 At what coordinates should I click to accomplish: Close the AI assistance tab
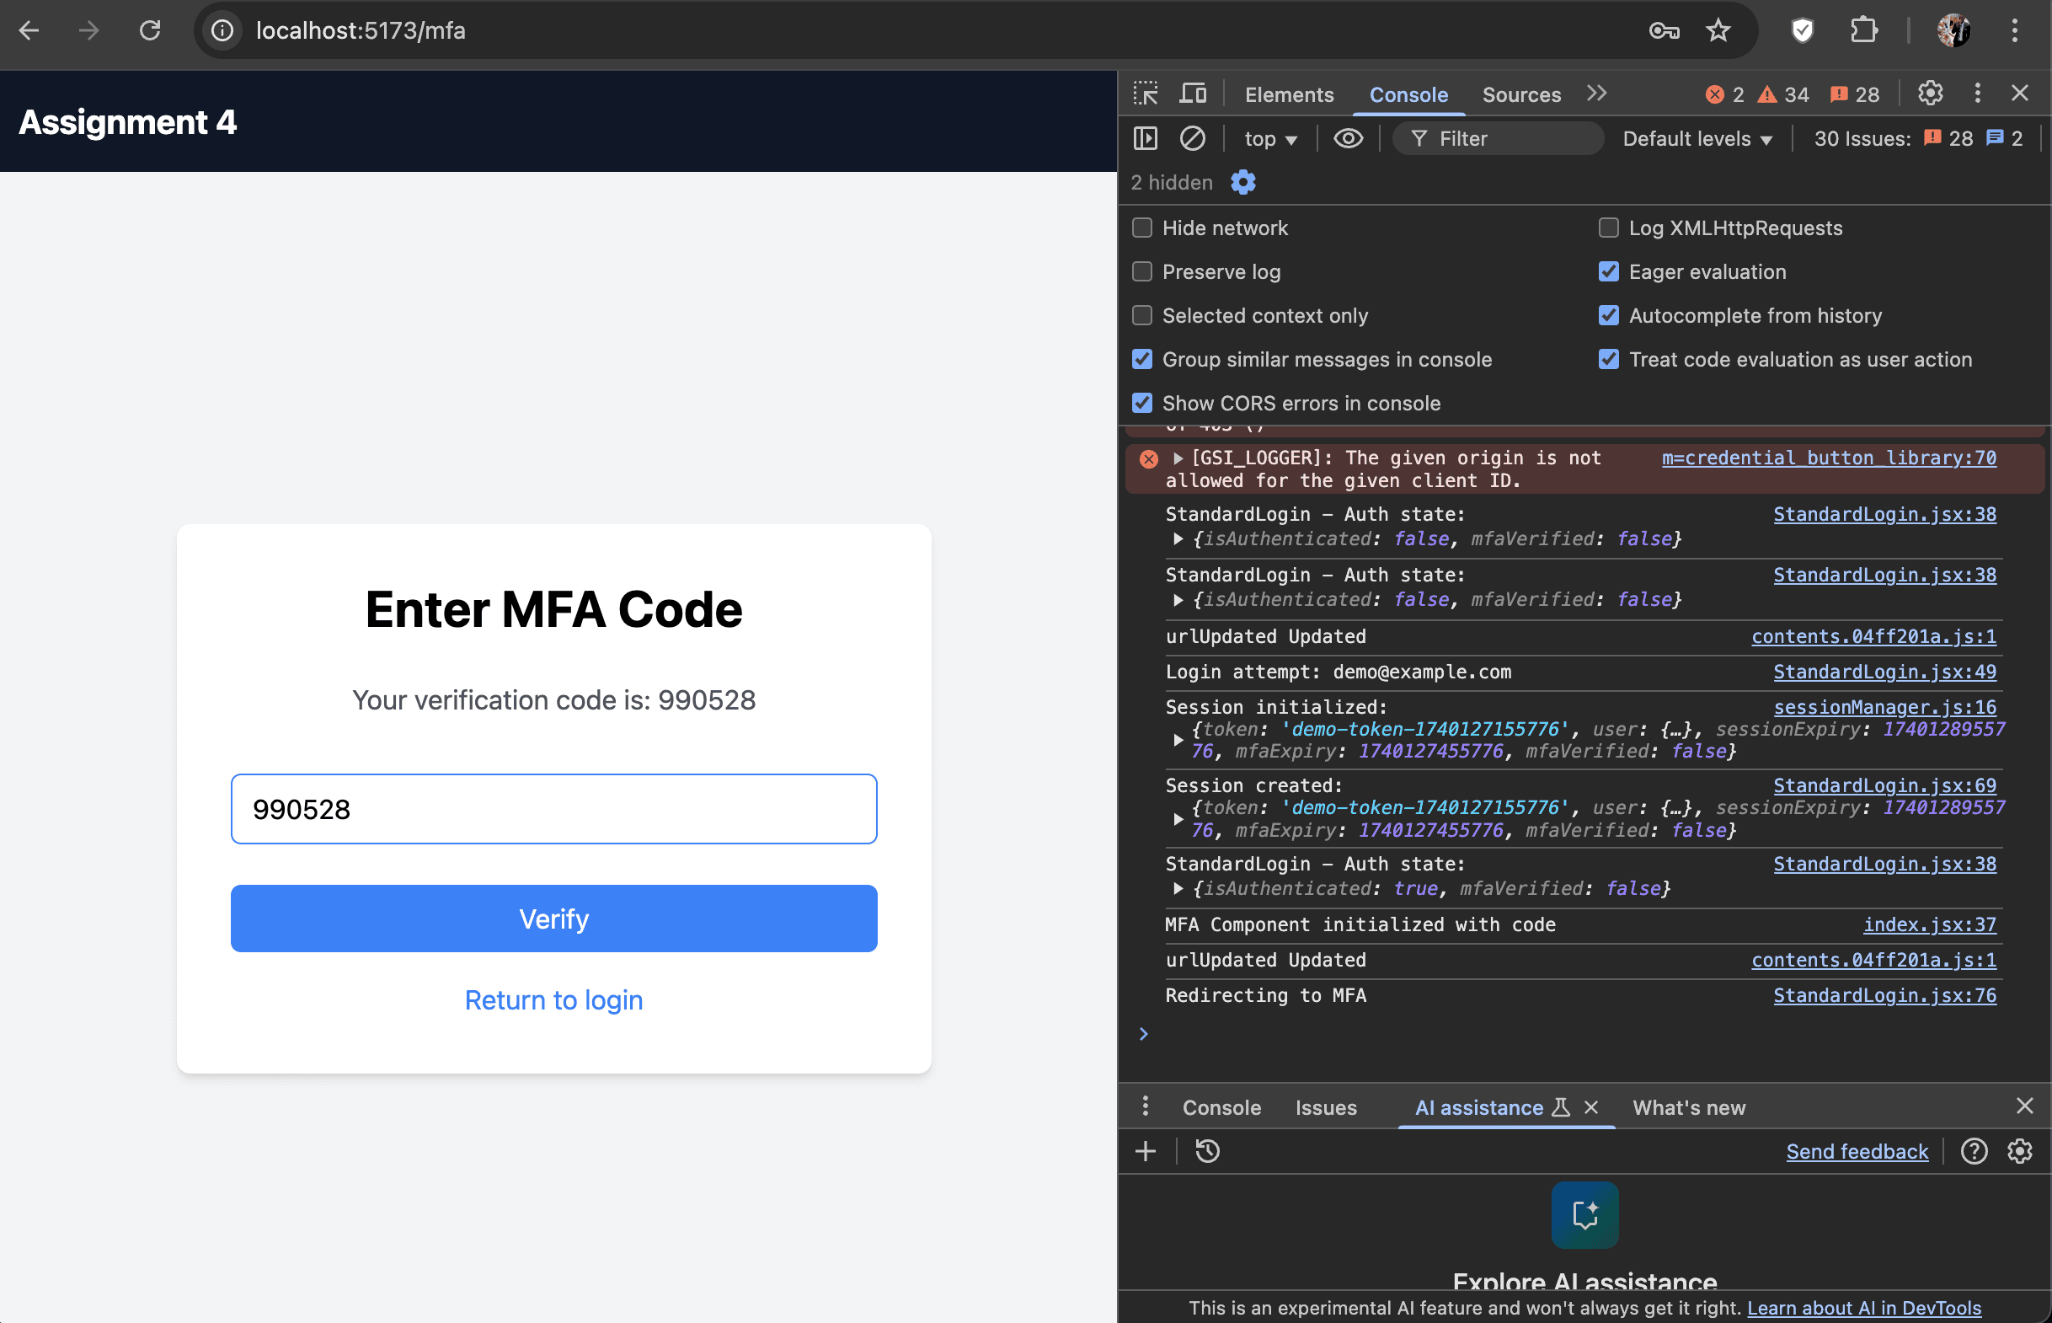click(x=1591, y=1107)
